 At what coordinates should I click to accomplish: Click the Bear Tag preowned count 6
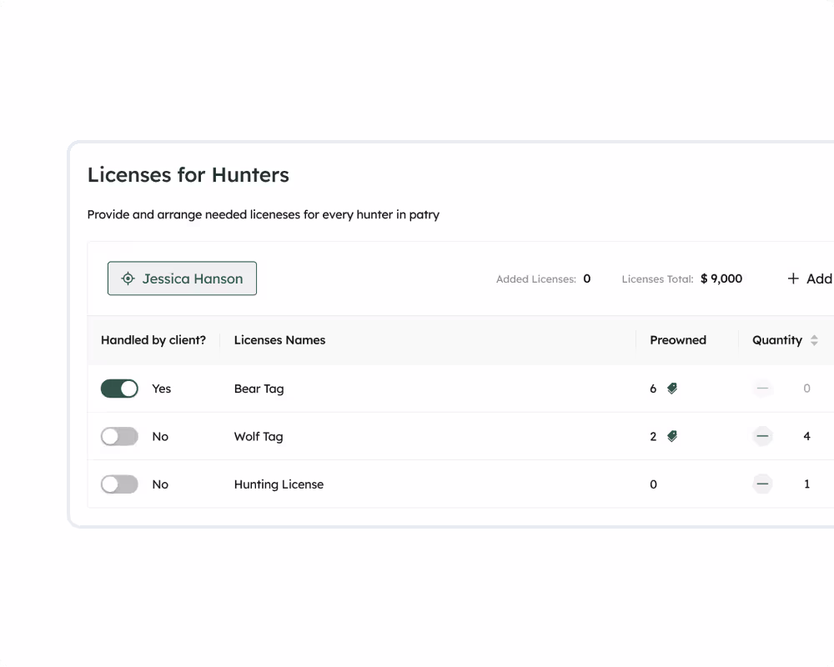pyautogui.click(x=653, y=389)
